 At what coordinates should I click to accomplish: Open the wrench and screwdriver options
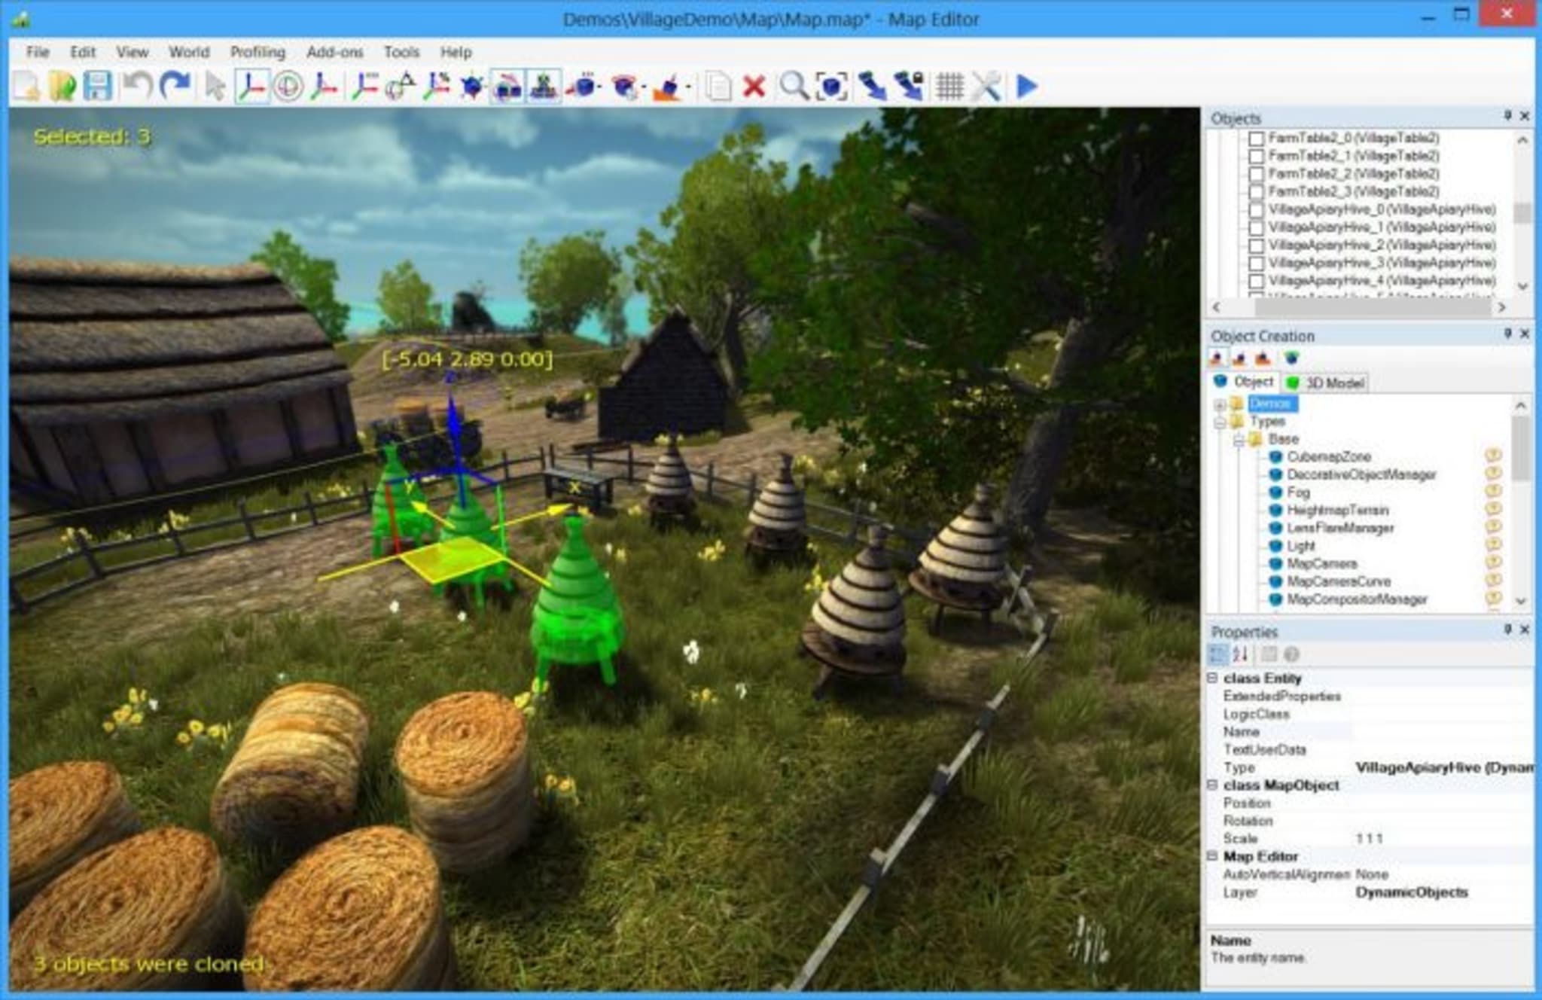point(986,86)
